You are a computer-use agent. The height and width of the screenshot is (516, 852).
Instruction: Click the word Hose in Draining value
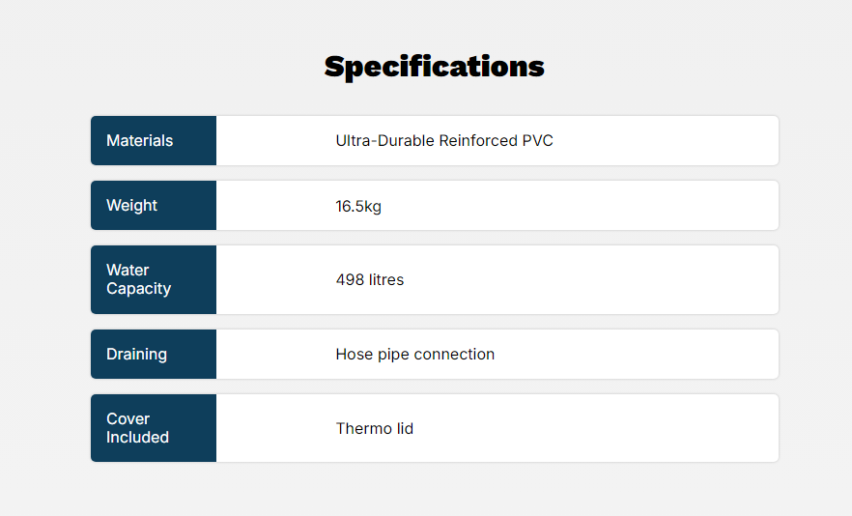(353, 355)
